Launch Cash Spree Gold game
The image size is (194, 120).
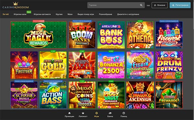click(53, 65)
